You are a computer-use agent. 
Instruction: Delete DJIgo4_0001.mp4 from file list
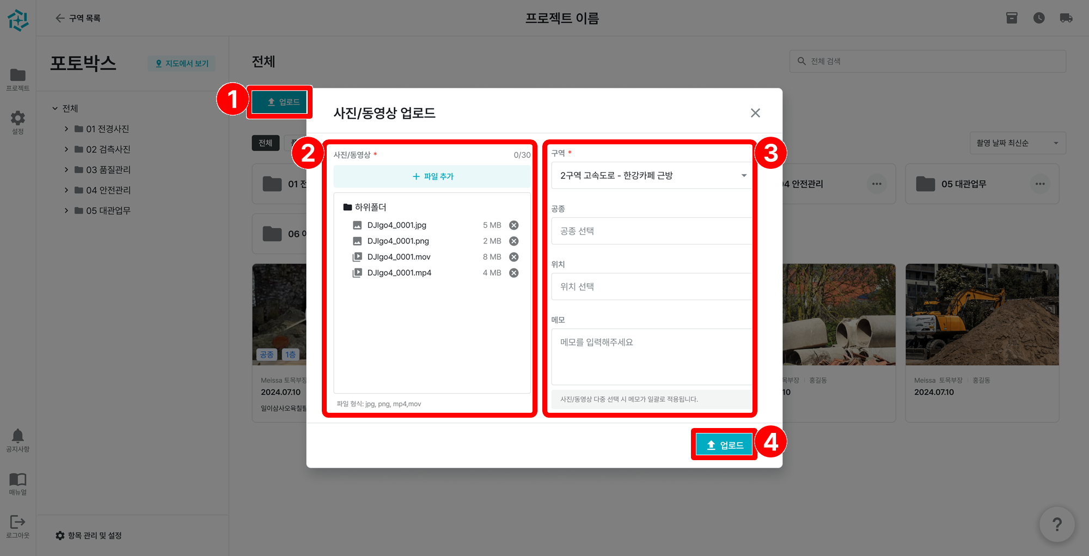pyautogui.click(x=513, y=273)
